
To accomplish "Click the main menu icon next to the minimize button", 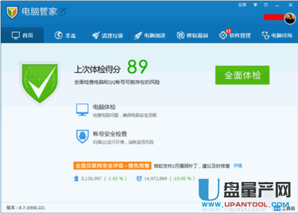I will coord(266,5).
